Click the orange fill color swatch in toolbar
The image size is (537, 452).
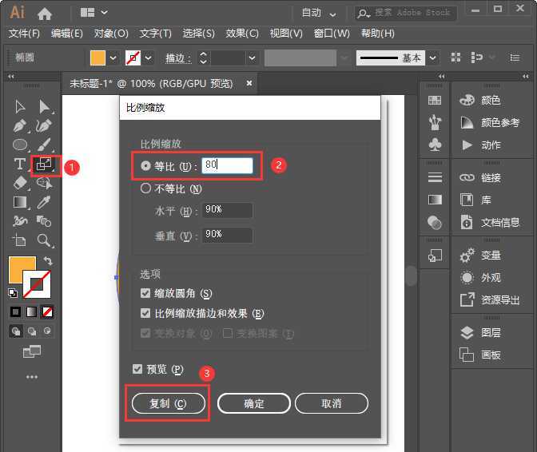(x=21, y=270)
